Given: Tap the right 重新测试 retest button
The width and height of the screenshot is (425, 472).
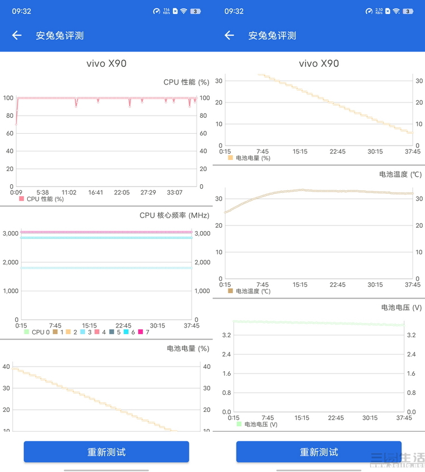Looking at the screenshot, I should pos(318,452).
